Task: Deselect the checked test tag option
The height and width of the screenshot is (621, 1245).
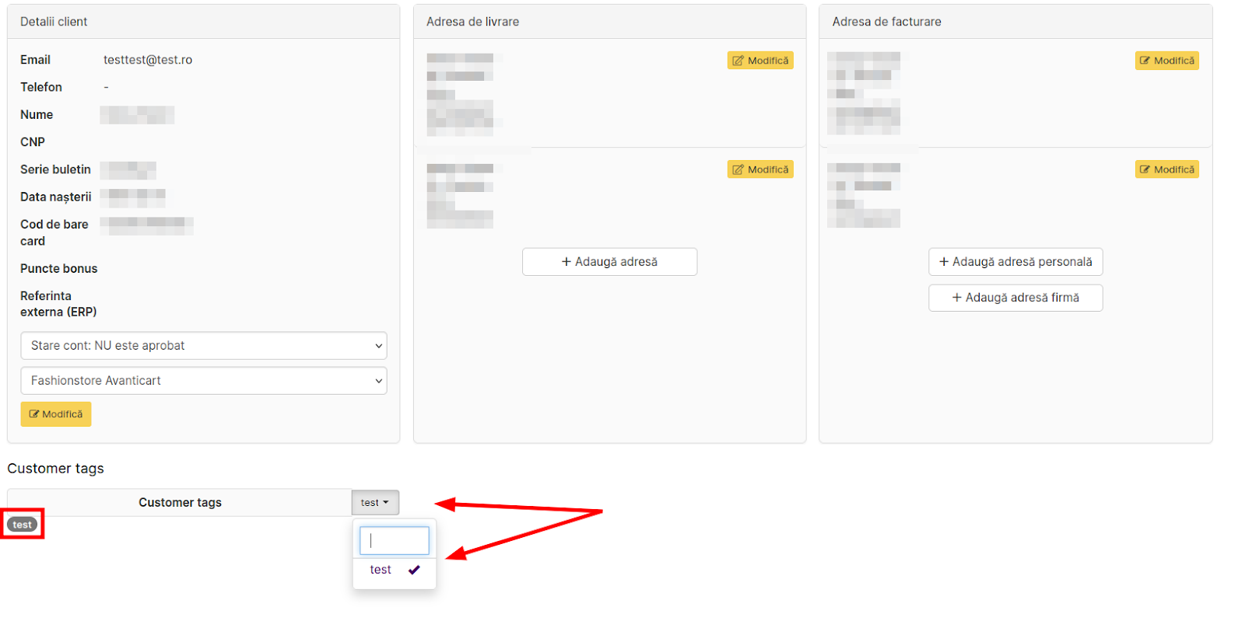Action: pos(381,570)
